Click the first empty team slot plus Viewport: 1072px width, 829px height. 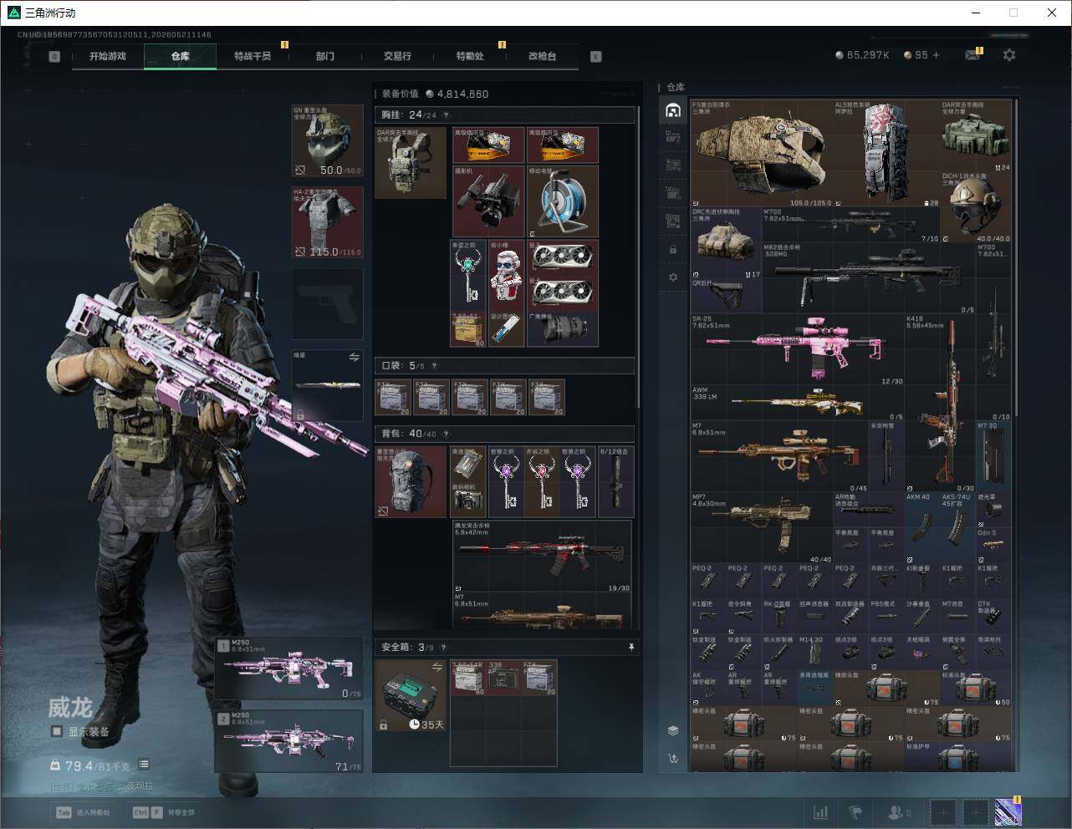[x=943, y=811]
